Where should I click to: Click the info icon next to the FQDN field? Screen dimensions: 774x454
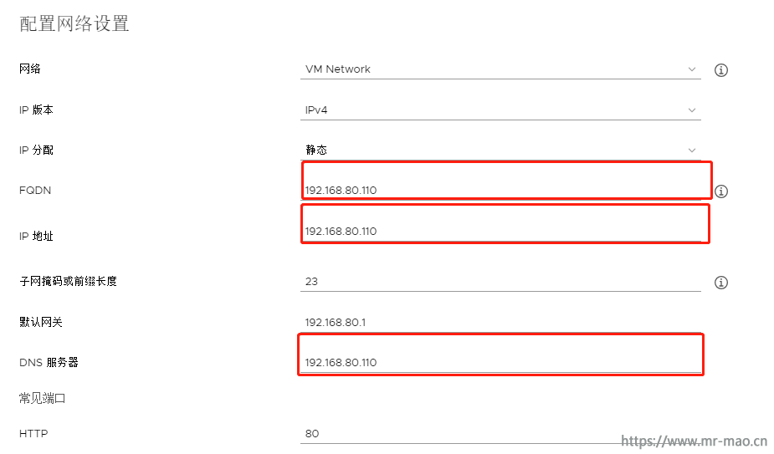pyautogui.click(x=720, y=191)
